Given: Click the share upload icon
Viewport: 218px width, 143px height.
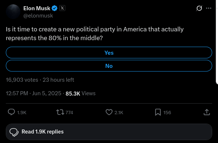Looking at the screenshot, I should (x=207, y=112).
